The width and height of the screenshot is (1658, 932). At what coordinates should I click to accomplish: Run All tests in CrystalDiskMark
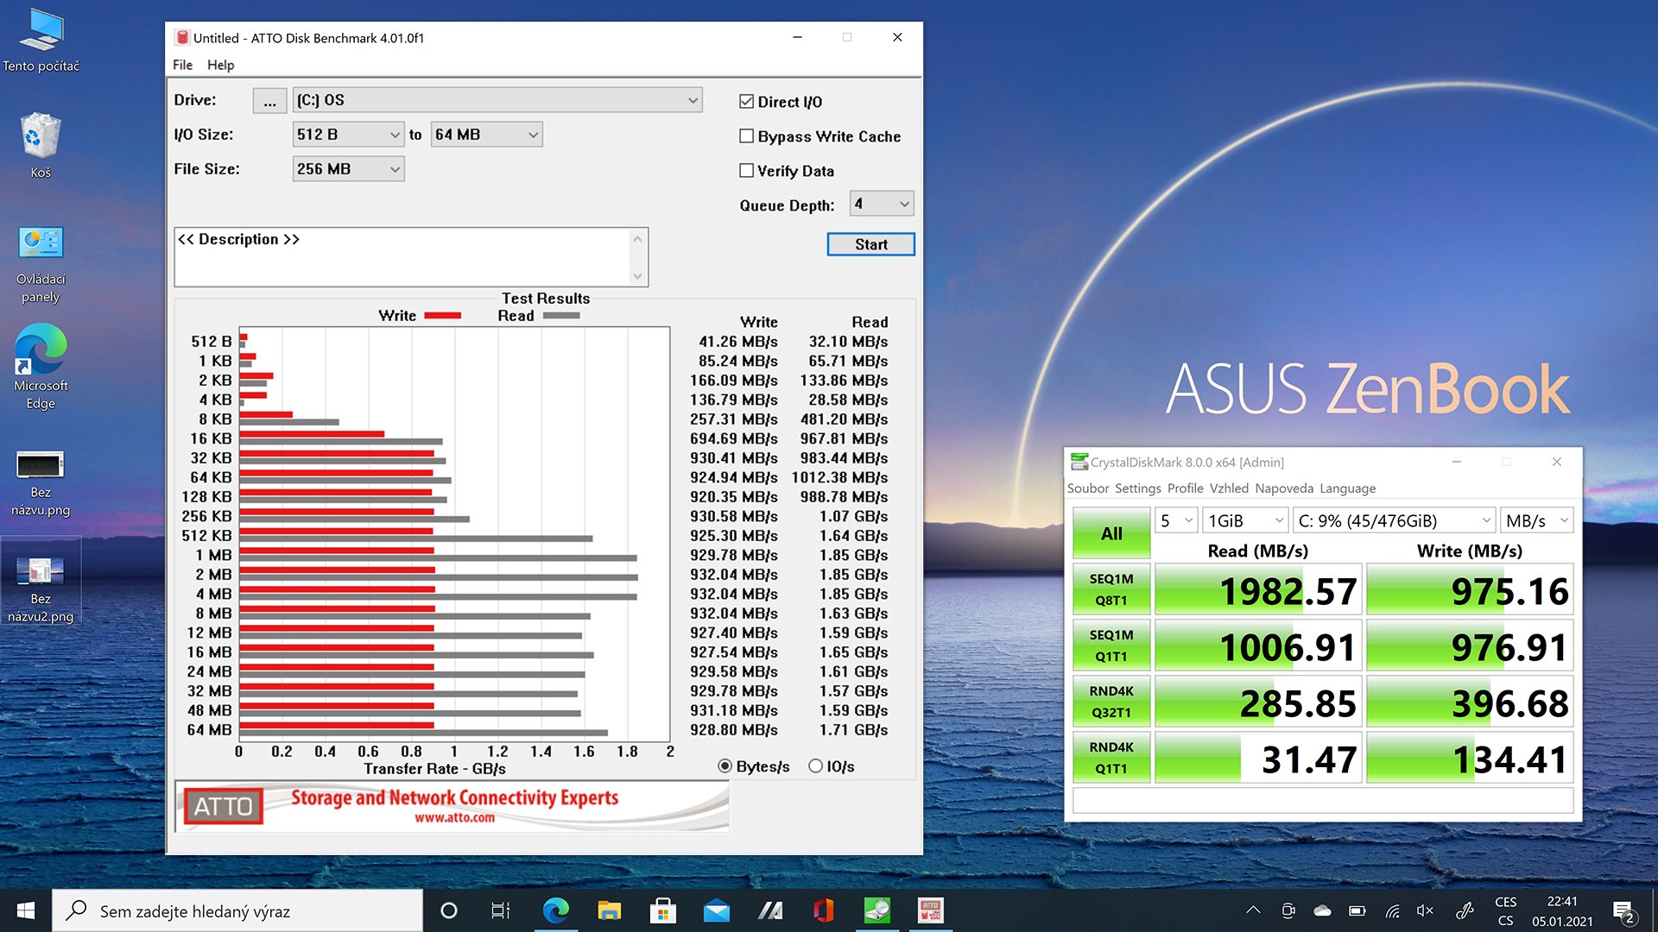pyautogui.click(x=1111, y=533)
